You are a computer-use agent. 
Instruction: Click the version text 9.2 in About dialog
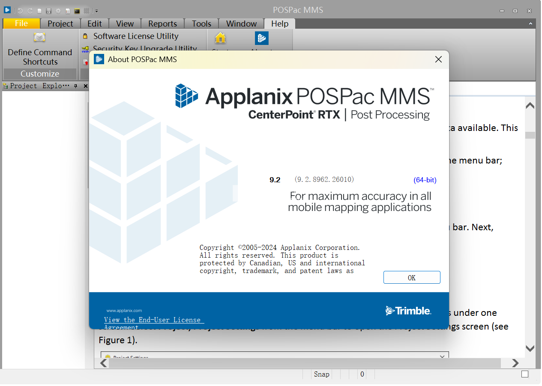click(275, 180)
